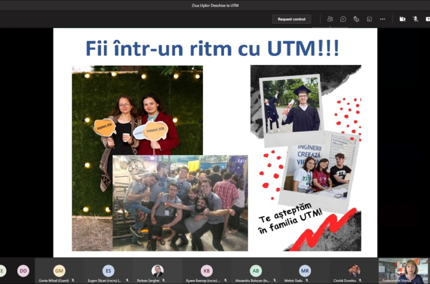Screen dimensions: 430x284
Task: Select Alexandru Bolocan's AB avatar
Action: coord(255,271)
